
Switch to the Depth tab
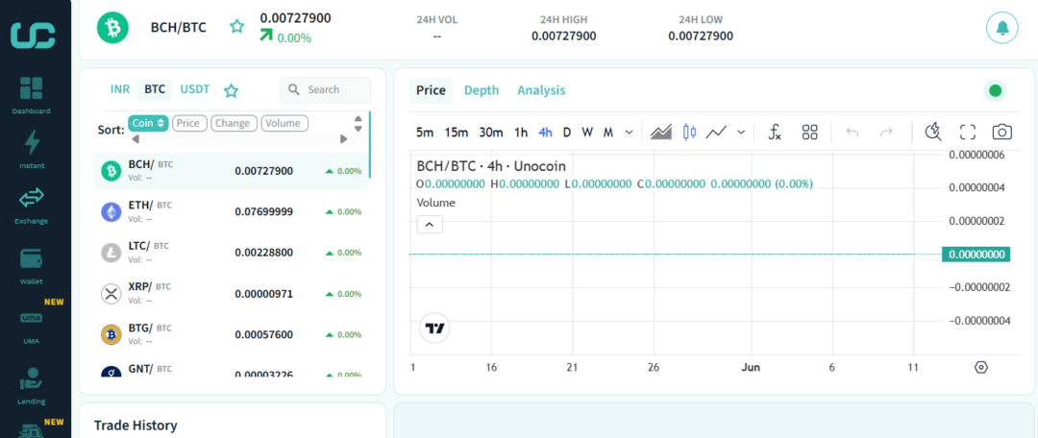click(482, 90)
